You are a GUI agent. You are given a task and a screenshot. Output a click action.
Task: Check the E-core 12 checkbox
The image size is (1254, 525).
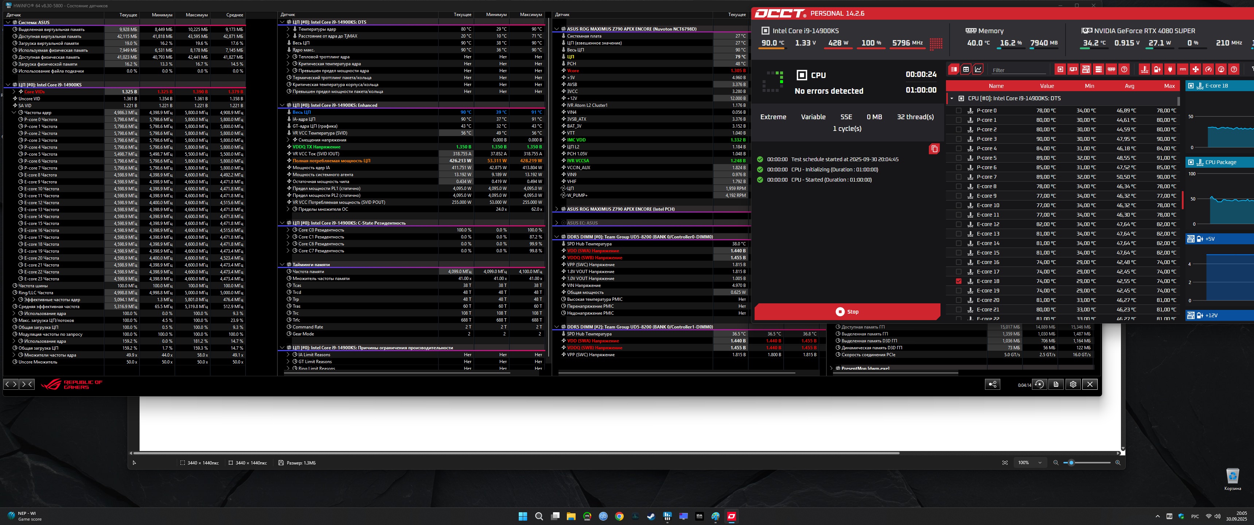[958, 225]
